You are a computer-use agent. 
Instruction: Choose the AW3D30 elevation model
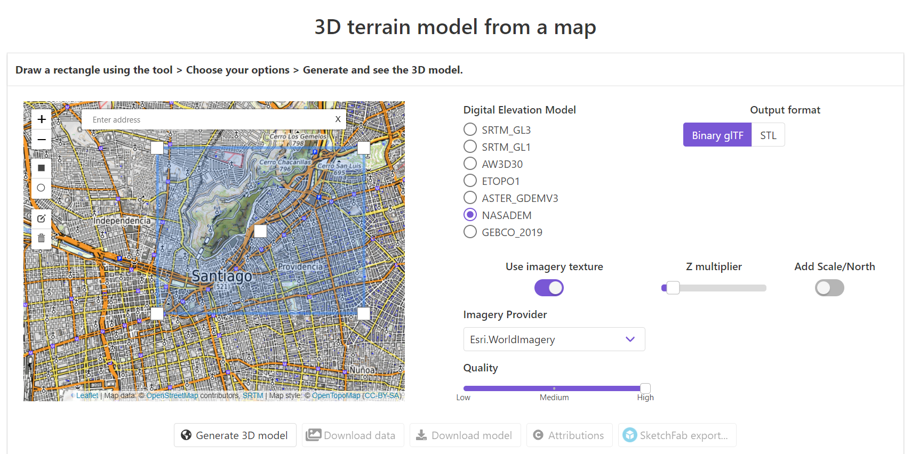470,164
